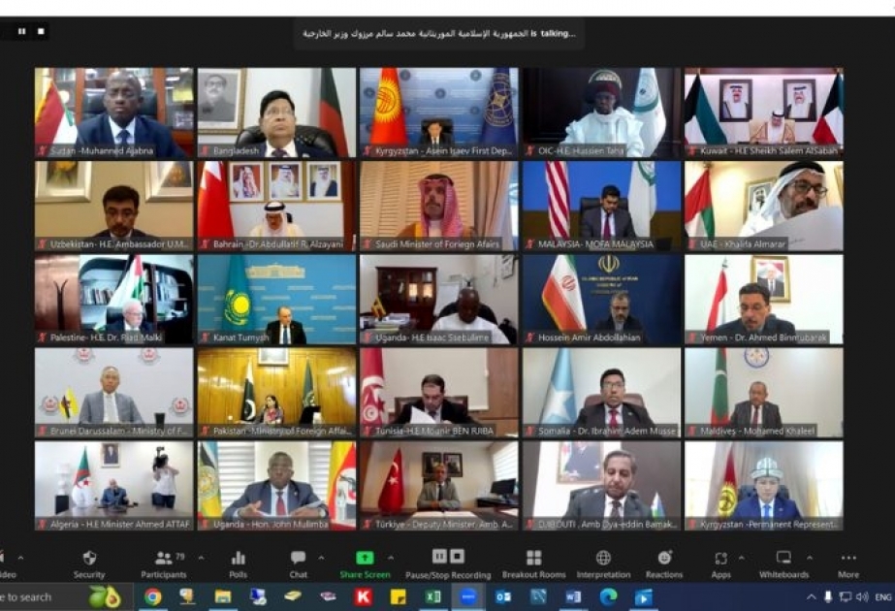The height and width of the screenshot is (611, 895).
Task: Pause the recording
Action: pyautogui.click(x=439, y=556)
